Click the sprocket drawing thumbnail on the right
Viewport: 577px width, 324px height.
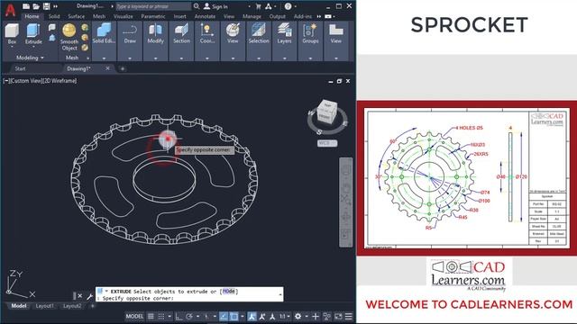click(x=466, y=178)
